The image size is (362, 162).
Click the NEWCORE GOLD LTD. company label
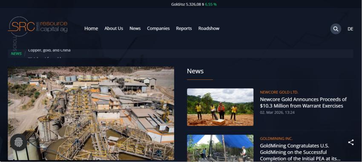coord(279,92)
